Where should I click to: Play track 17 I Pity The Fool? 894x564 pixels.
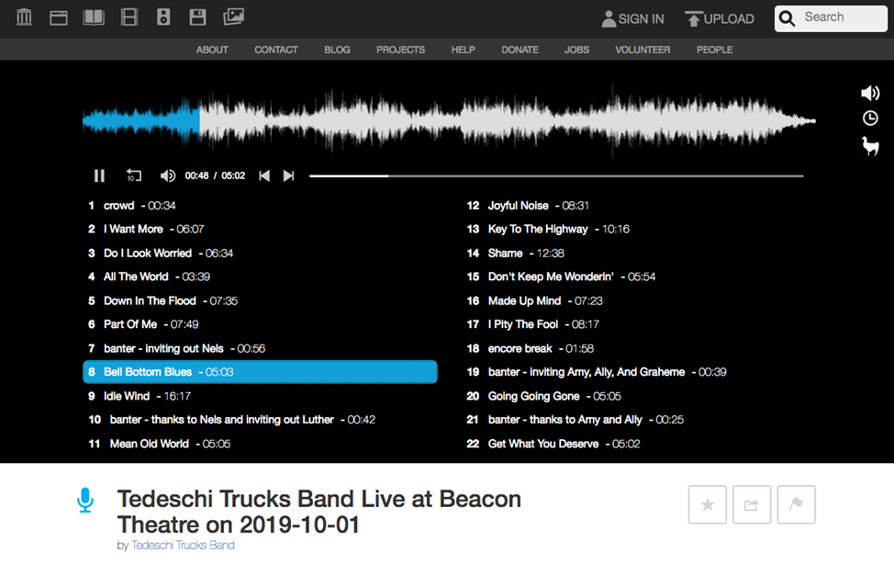point(532,324)
